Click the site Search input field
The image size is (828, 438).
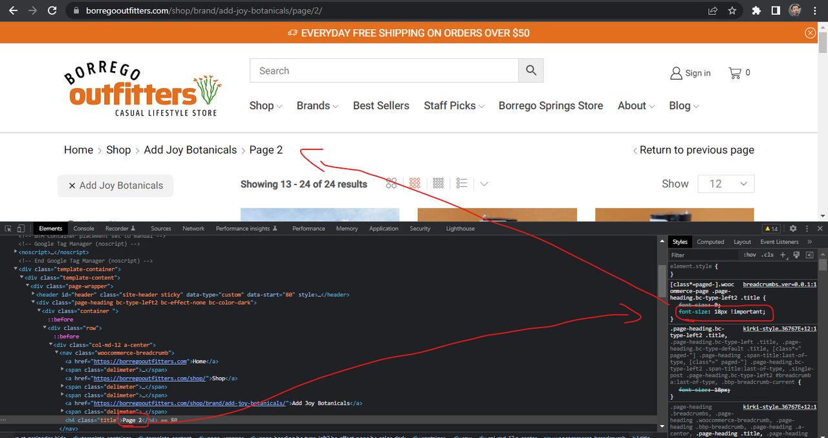(384, 71)
